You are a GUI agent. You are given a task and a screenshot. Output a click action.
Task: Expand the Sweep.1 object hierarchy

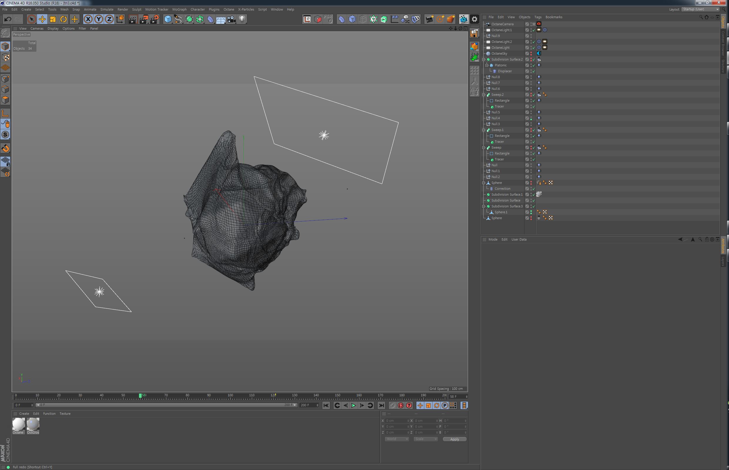point(483,130)
